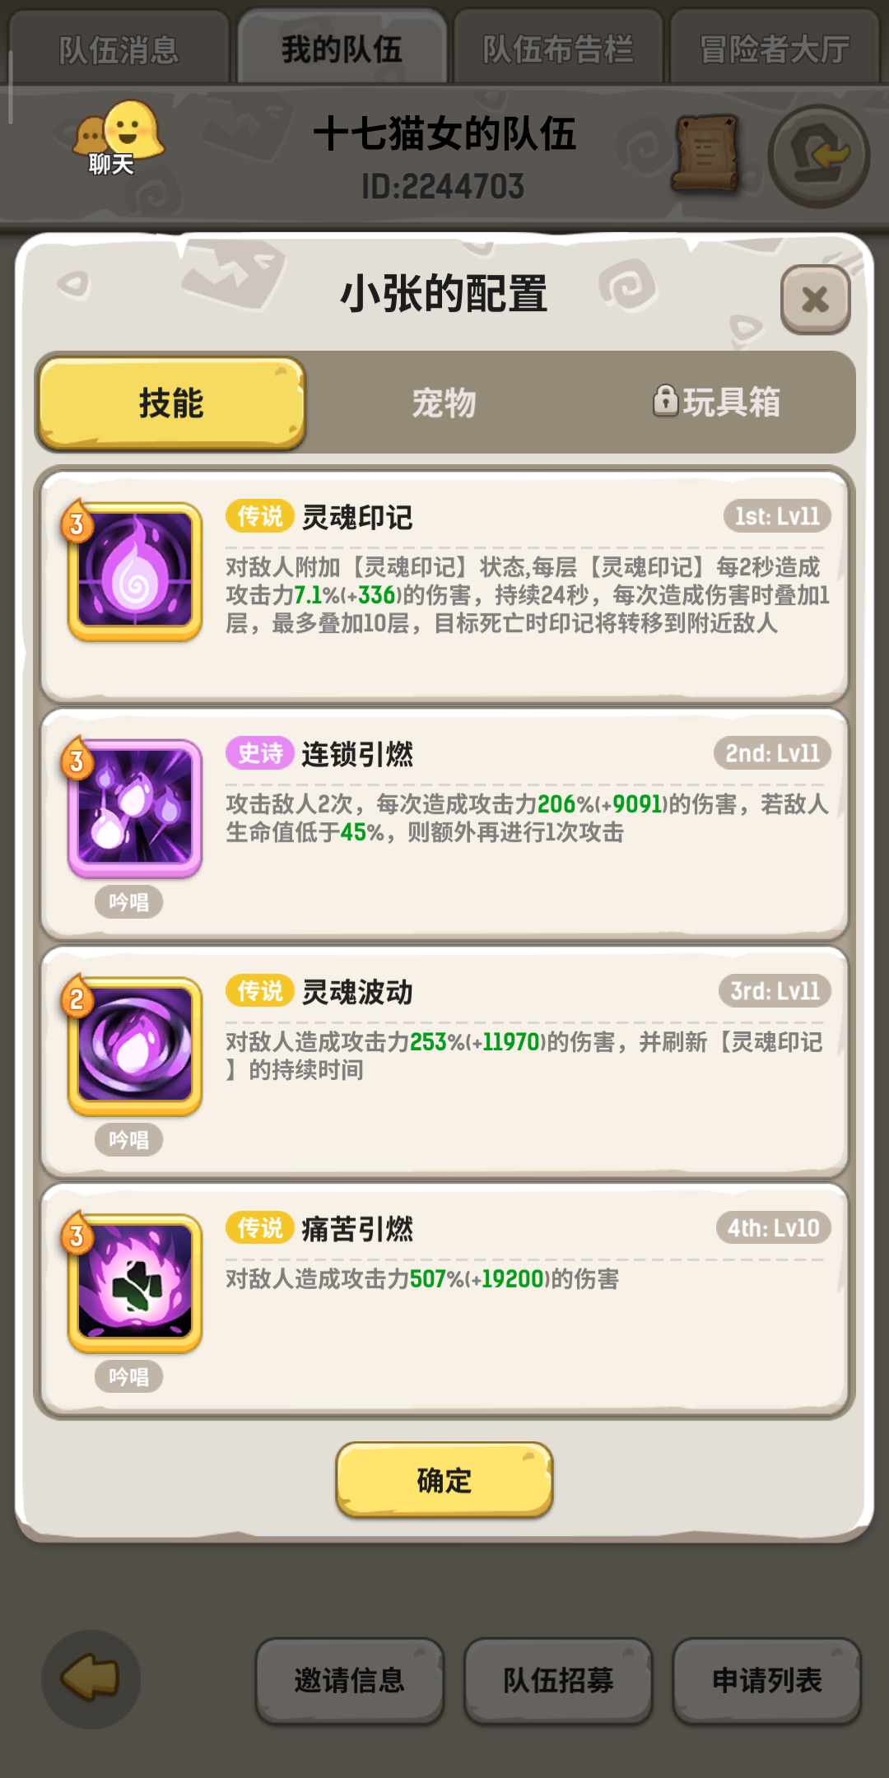Tap the 连锁引燃 skill icon

(x=135, y=808)
